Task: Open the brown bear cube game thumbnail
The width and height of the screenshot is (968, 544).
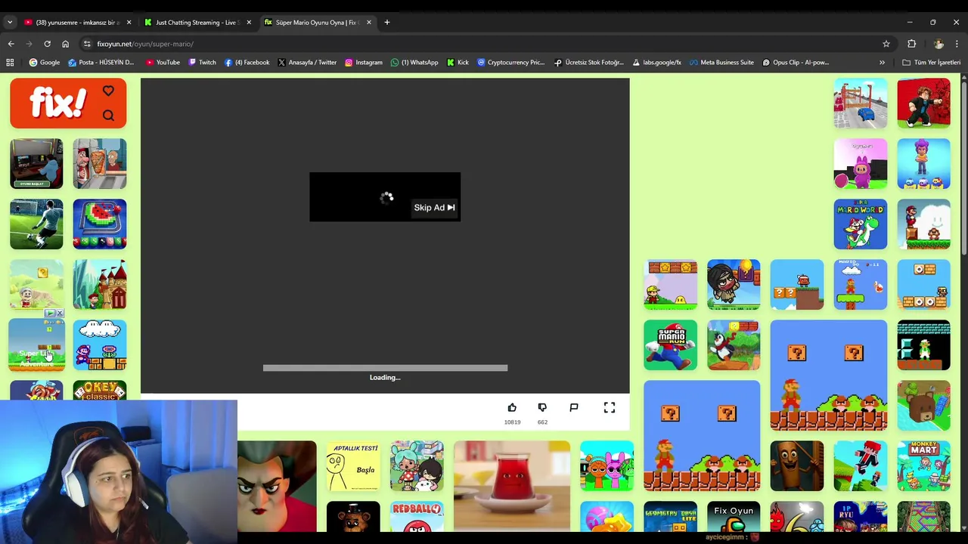Action: coord(923,406)
